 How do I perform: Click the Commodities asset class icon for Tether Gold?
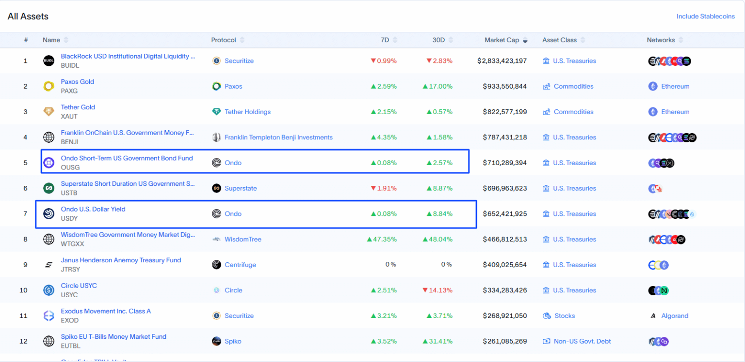(x=546, y=112)
